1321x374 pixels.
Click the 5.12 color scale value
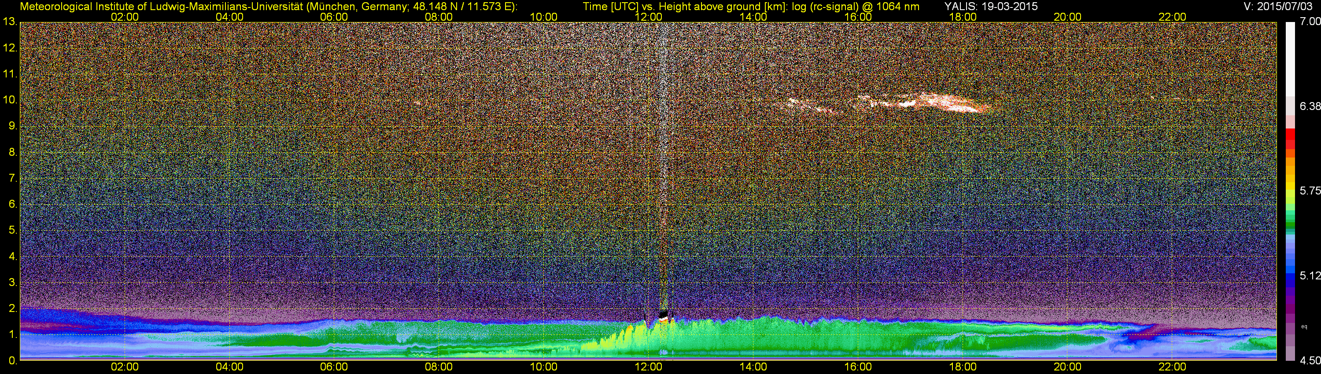1310,275
